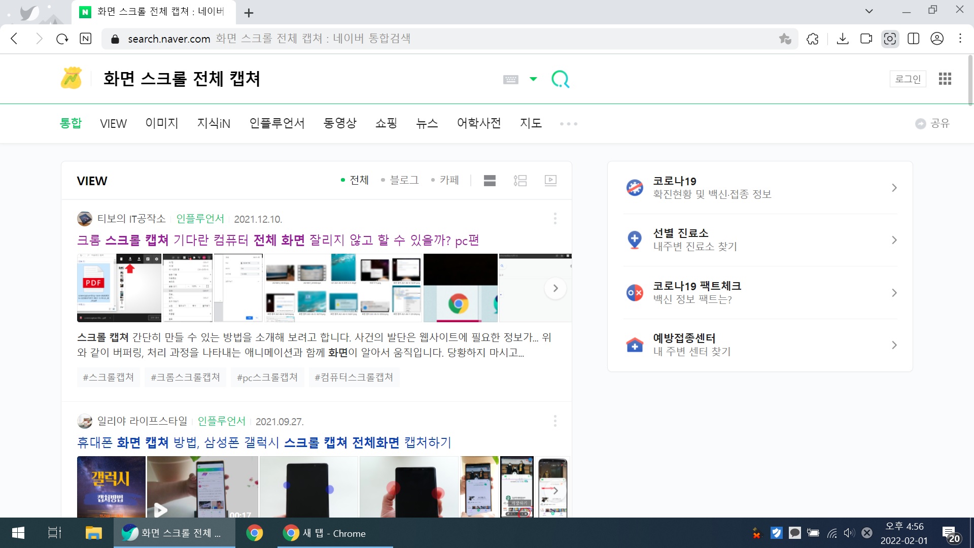Open the 동영상 search tab
Viewport: 974px width, 548px height.
(x=340, y=123)
